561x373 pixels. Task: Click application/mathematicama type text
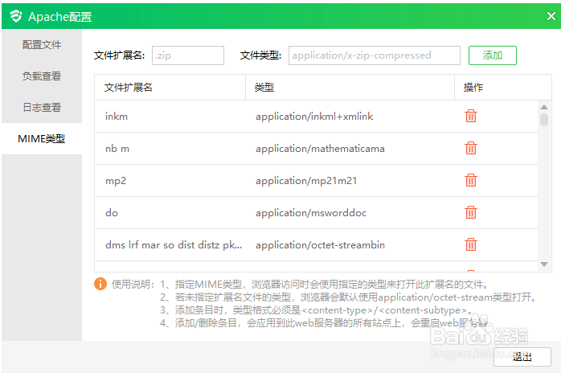tap(320, 149)
